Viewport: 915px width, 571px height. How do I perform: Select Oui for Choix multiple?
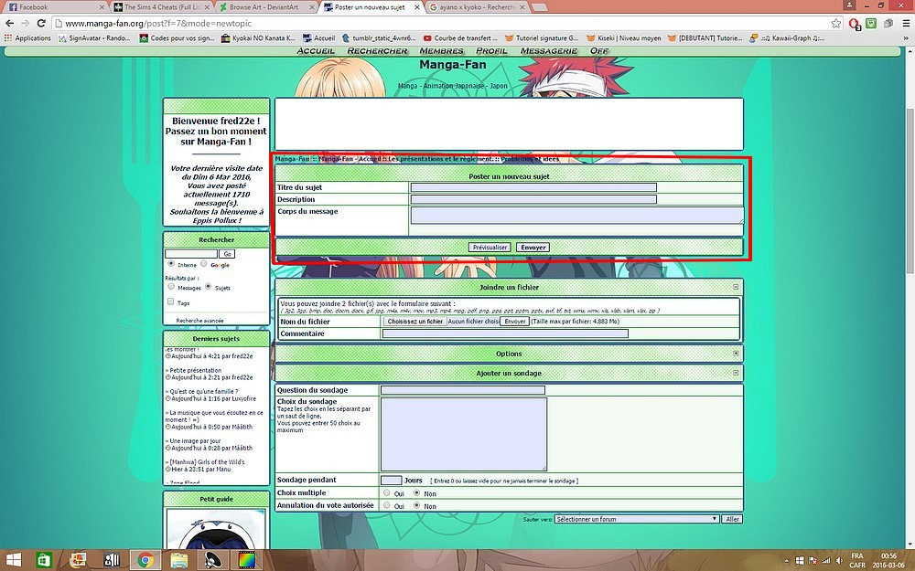(x=386, y=493)
